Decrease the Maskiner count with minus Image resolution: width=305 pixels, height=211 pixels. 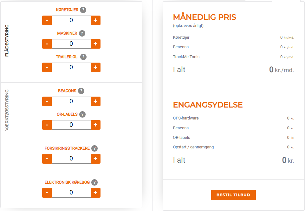47,44
